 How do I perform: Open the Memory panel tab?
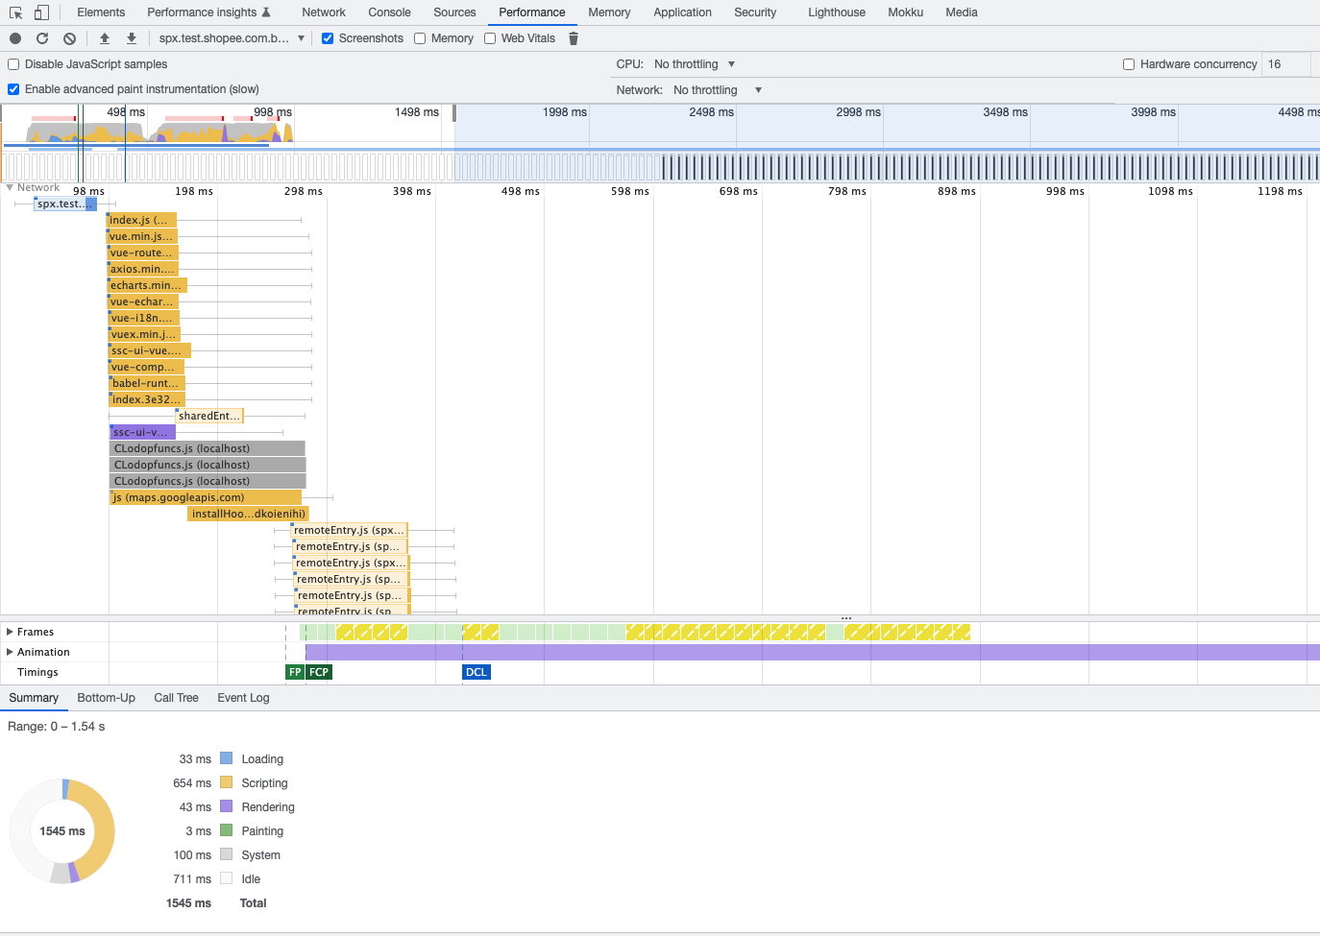(x=609, y=12)
